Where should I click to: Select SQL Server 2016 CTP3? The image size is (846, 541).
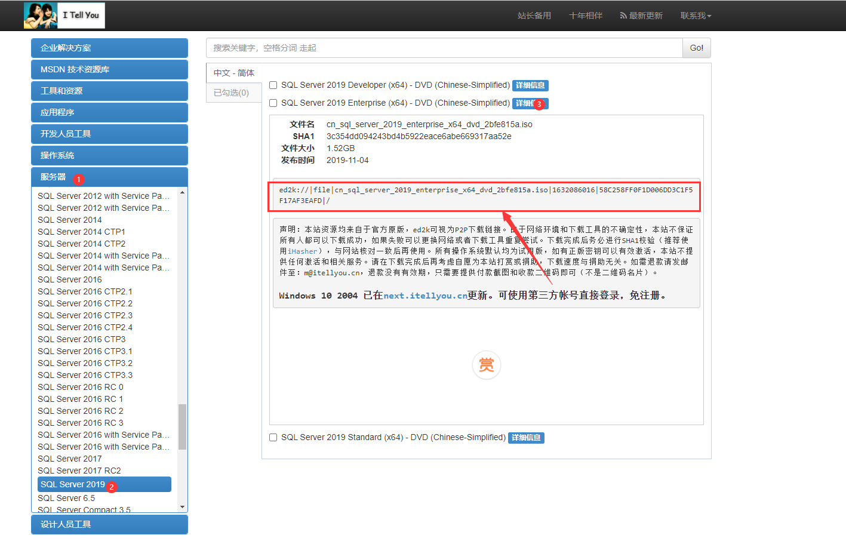pos(82,339)
